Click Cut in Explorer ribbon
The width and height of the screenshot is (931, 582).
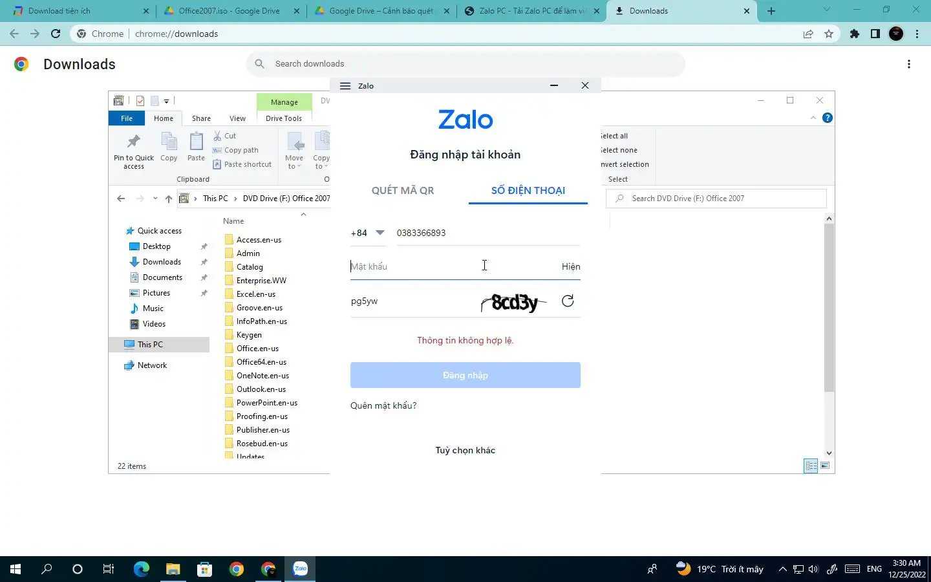[225, 136]
